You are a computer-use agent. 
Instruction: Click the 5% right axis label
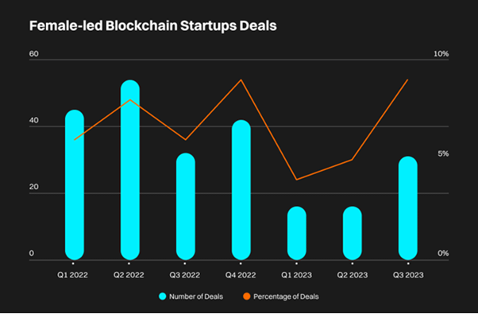(443, 153)
